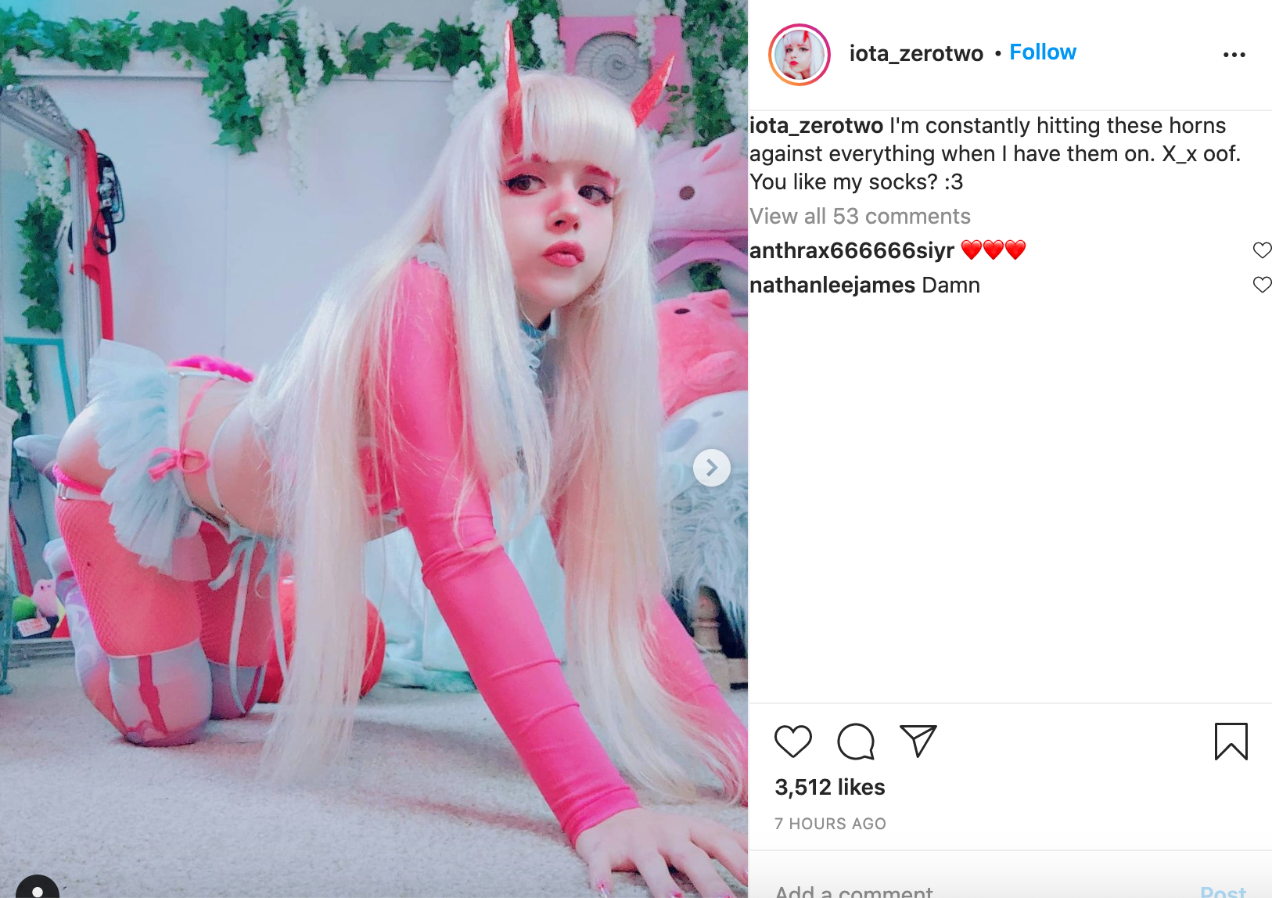Open iota_zerotwo username in caption
This screenshot has height=898, width=1272.
[816, 125]
